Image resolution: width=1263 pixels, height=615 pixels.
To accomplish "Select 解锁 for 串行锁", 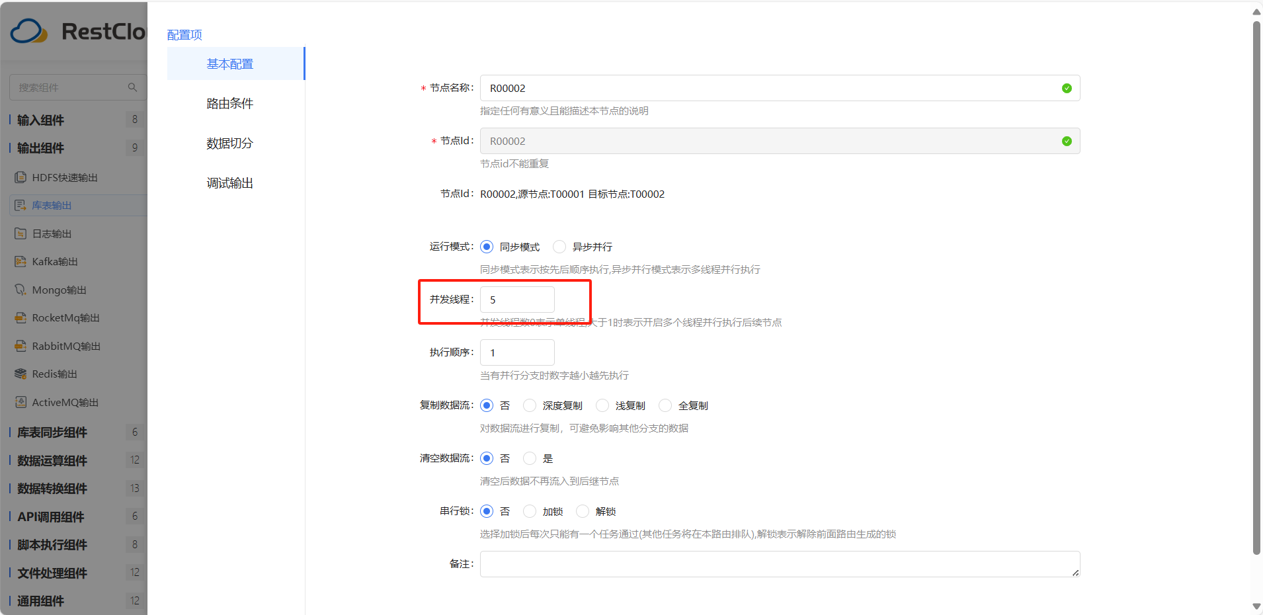I will tap(583, 511).
